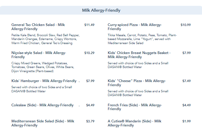
Task: Click the General Tso salad ingredients description
Action: tap(45, 39)
